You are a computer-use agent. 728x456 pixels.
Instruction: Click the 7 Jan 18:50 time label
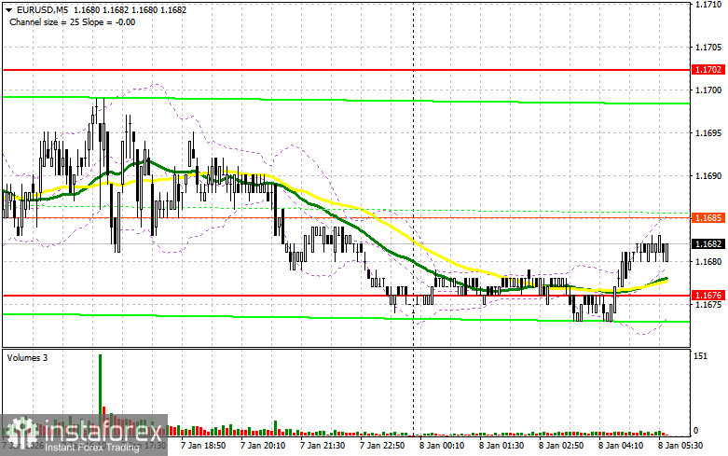point(203,446)
